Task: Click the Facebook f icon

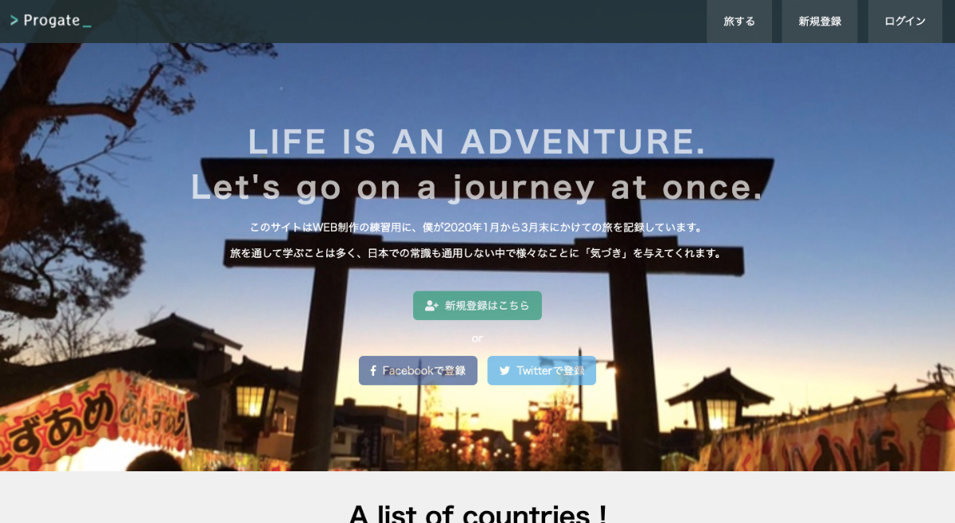Action: [x=373, y=371]
